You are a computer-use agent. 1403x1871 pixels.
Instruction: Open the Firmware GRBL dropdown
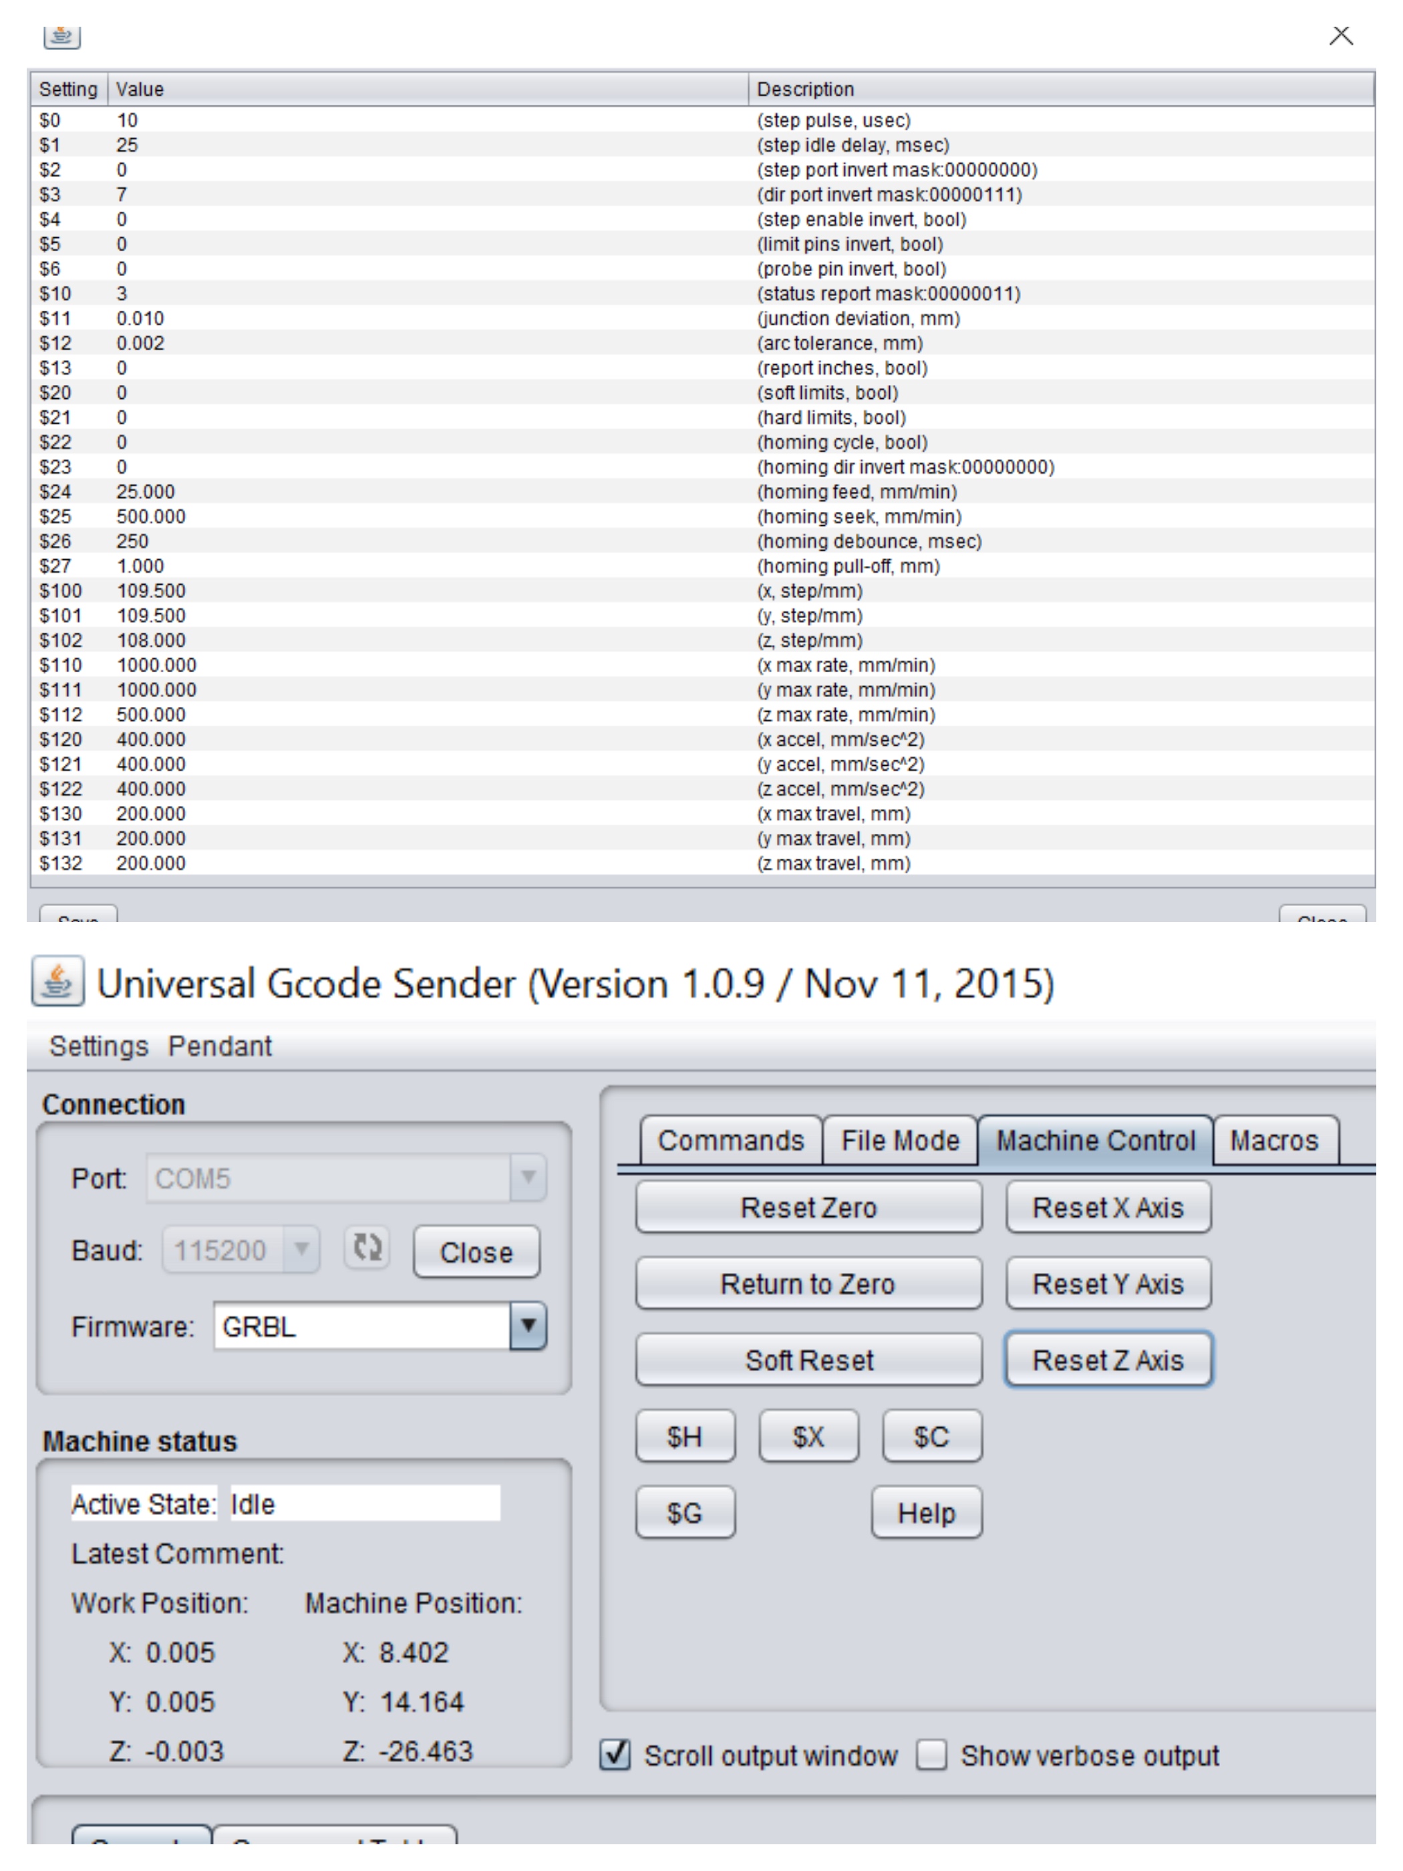click(528, 1326)
